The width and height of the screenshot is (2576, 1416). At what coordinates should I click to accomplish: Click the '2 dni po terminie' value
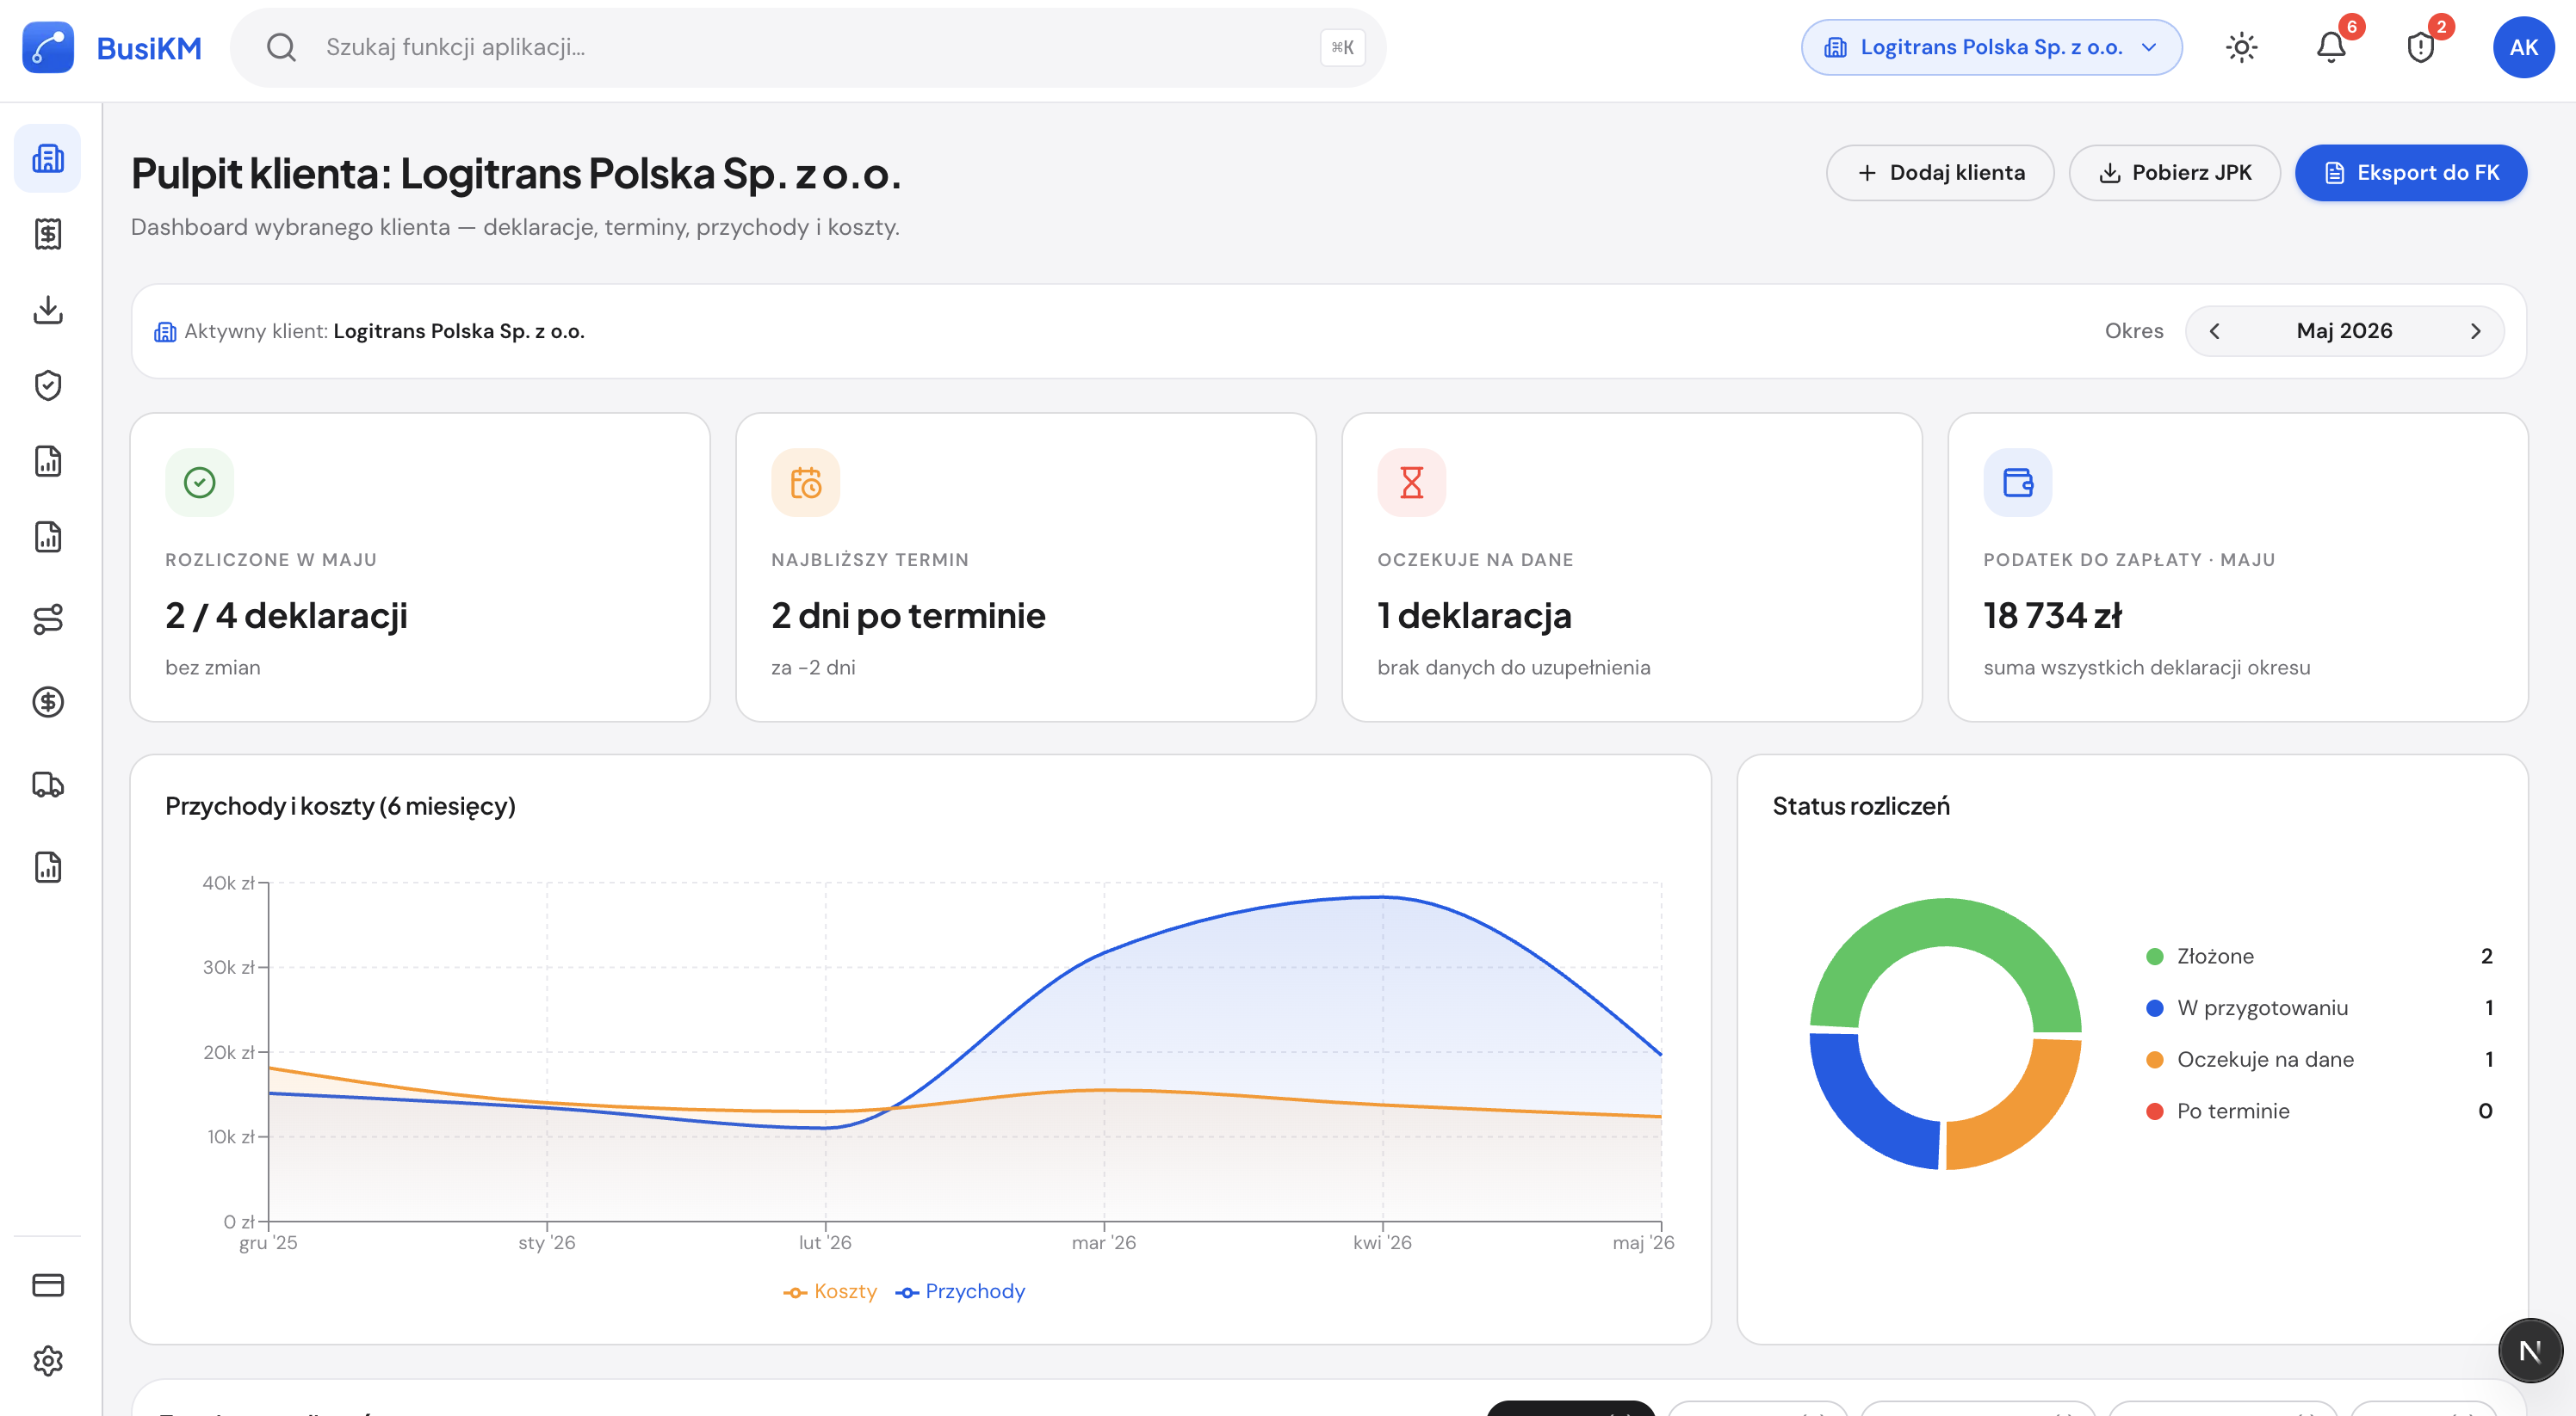click(x=908, y=616)
